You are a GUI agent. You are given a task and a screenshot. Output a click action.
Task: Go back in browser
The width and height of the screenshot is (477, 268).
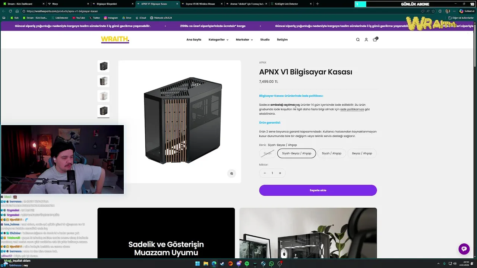(x=4, y=11)
